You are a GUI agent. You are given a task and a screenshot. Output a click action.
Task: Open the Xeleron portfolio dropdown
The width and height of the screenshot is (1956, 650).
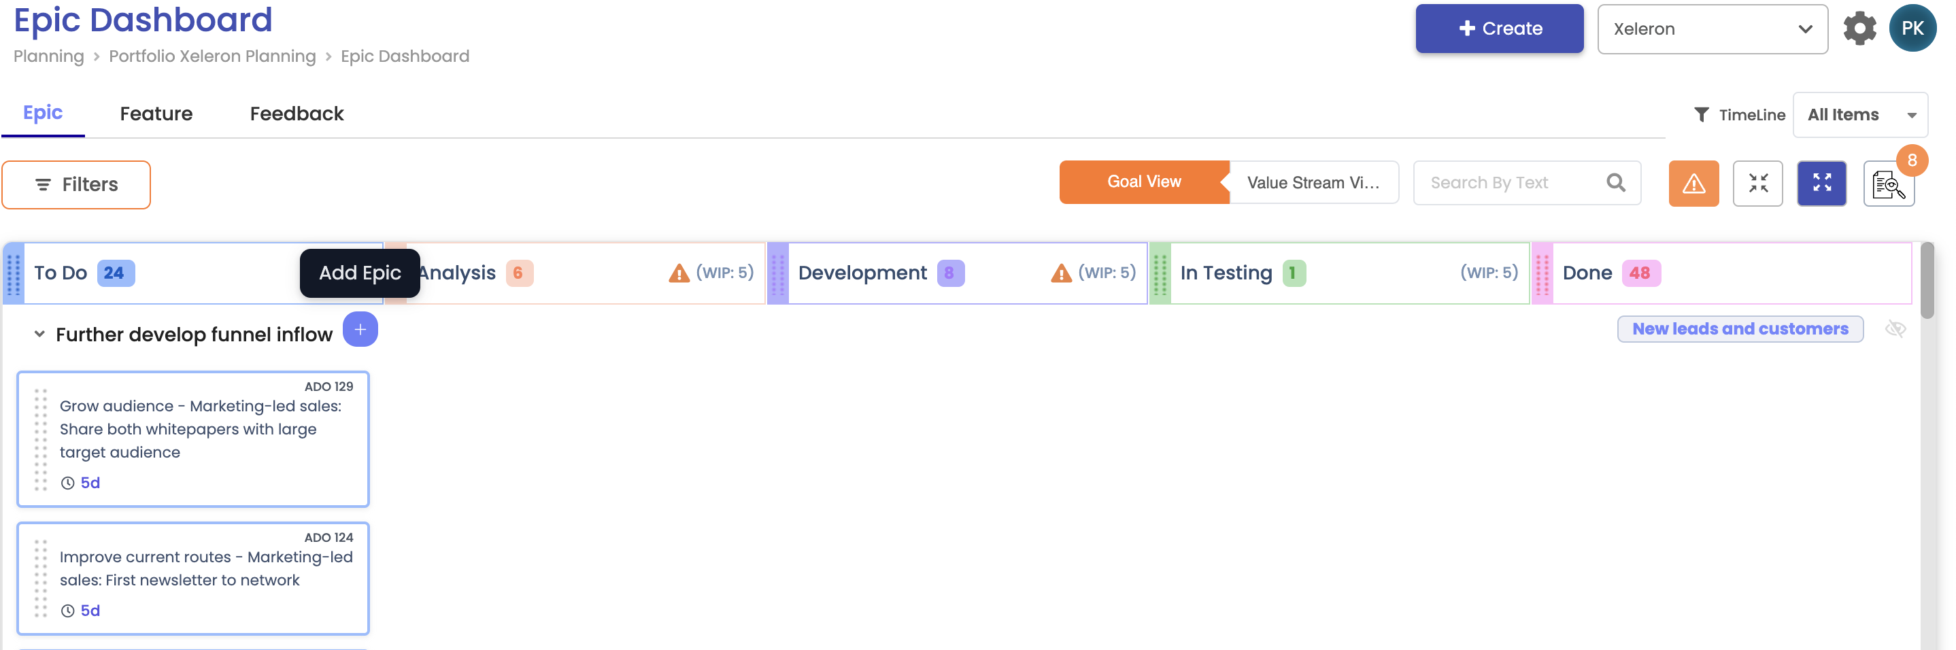[x=1713, y=29]
